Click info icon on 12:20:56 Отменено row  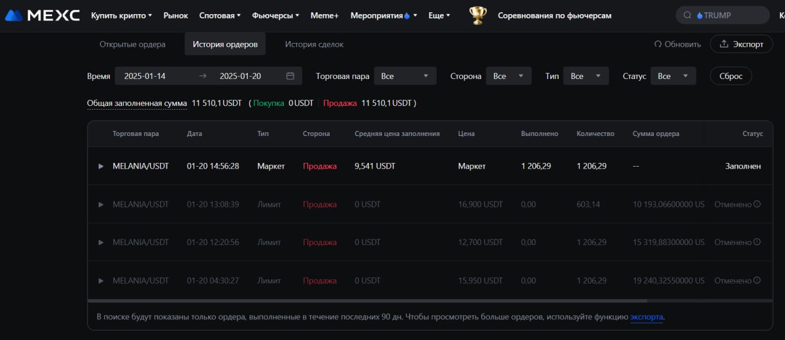pyautogui.click(x=757, y=242)
